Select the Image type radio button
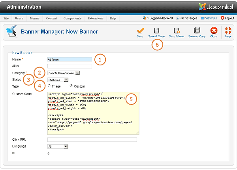Image resolution: width=237 pixels, height=170 pixels. (49, 86)
